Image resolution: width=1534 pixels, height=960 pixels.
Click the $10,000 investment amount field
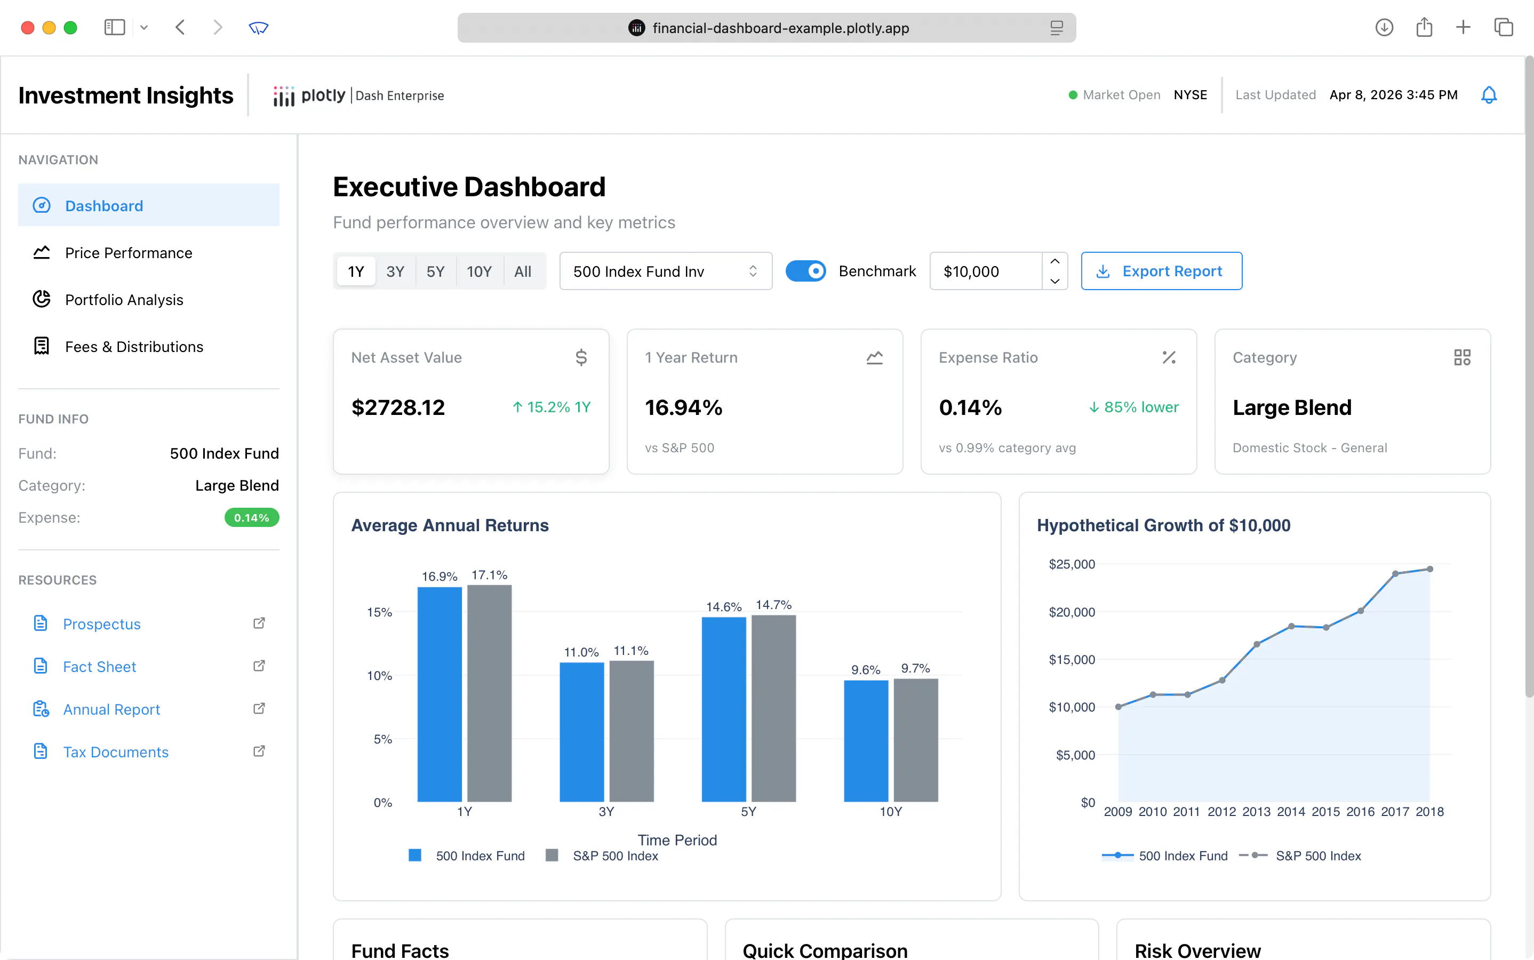click(985, 271)
